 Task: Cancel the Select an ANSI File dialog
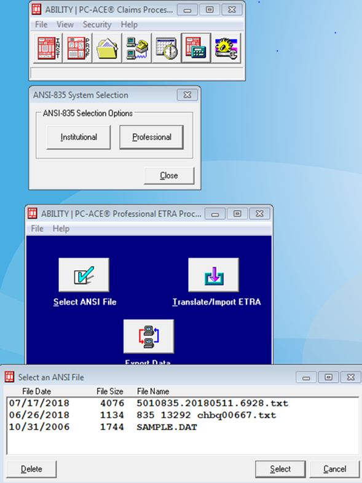[334, 469]
